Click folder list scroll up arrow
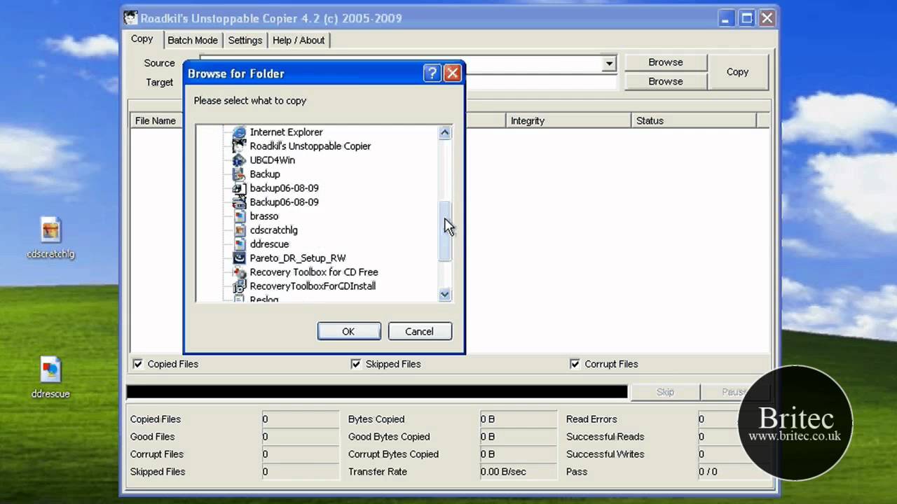The image size is (897, 504). 445,133
